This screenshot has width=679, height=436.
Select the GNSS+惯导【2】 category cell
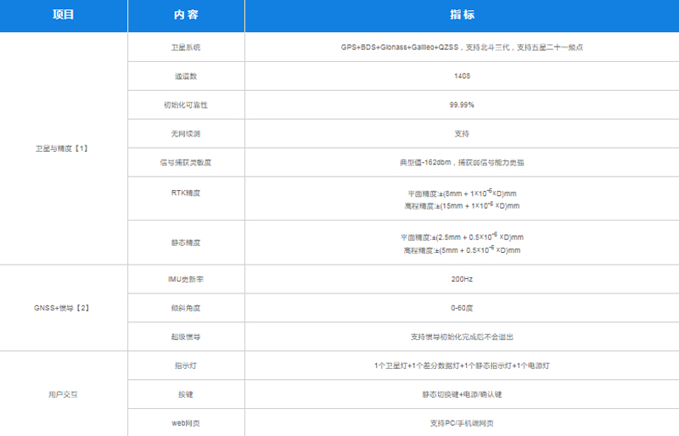[x=63, y=307]
